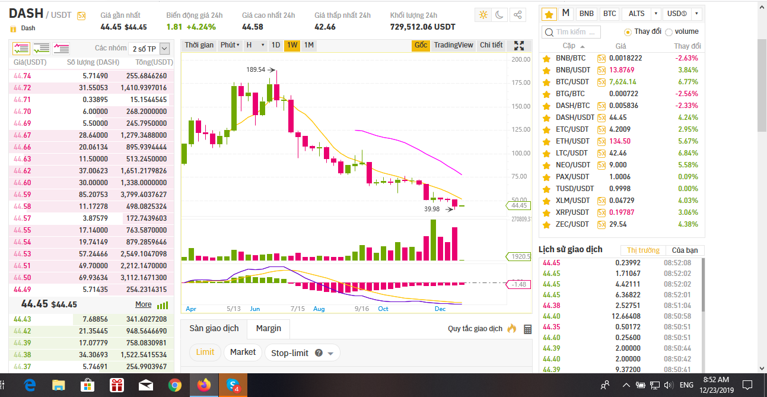Click the depth bars icon next to More
The image size is (767, 397).
[x=162, y=305]
